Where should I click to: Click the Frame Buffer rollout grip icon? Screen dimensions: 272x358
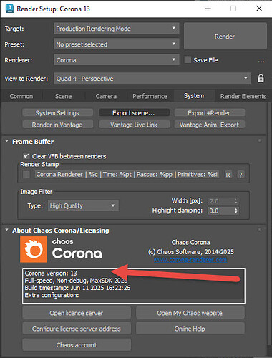[x=259, y=141]
